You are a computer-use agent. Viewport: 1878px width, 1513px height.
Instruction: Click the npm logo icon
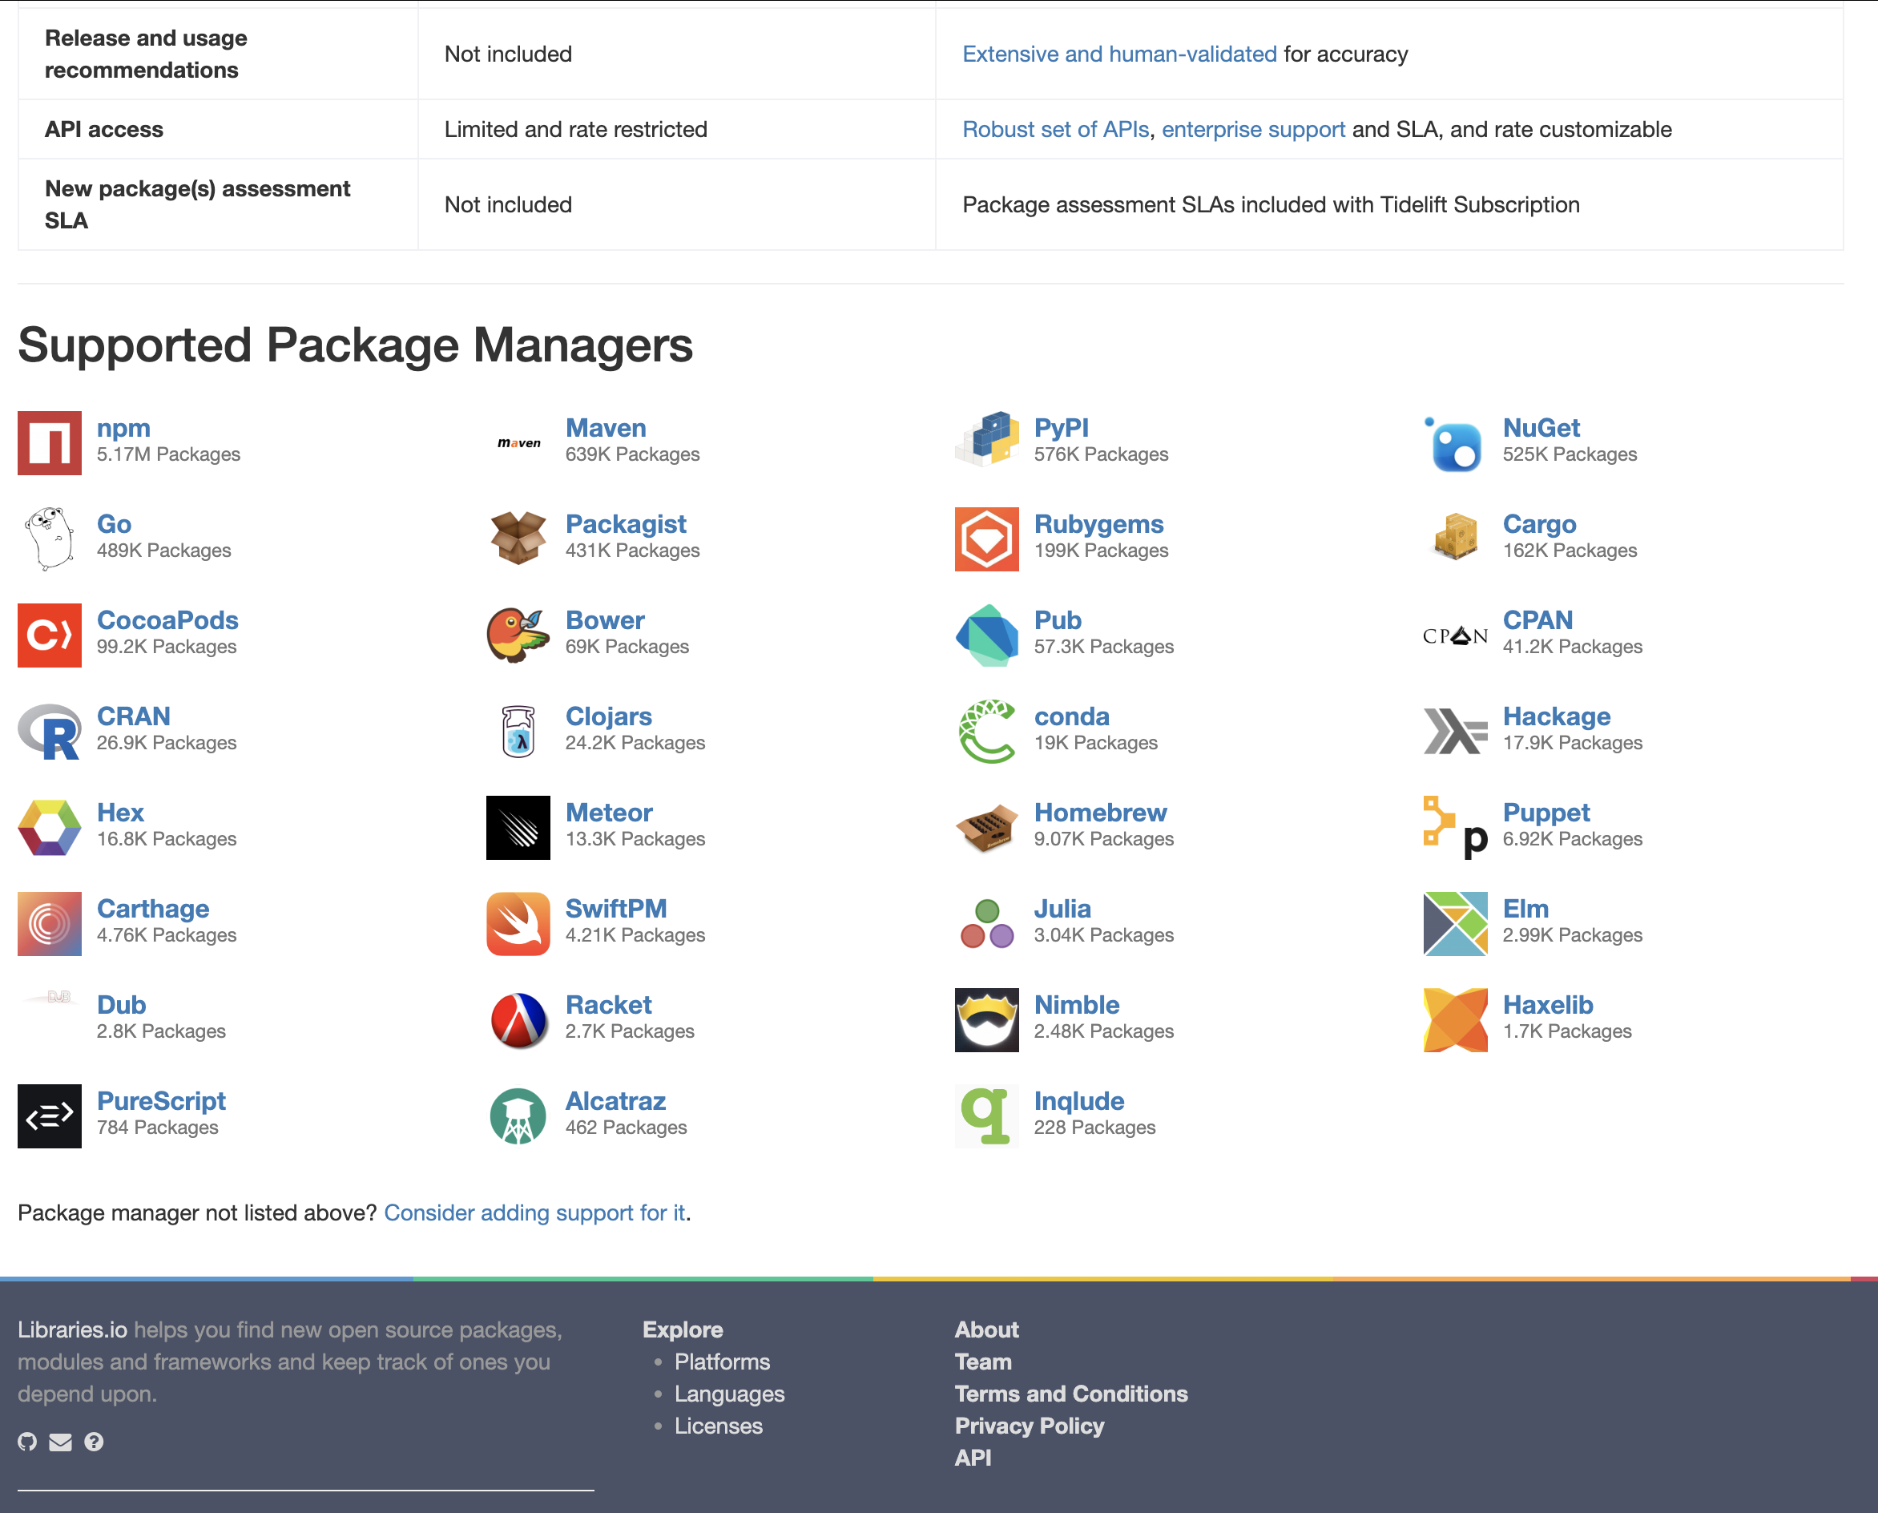50,442
